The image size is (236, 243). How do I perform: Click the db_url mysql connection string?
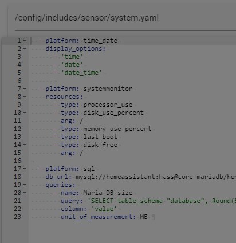pyautogui.click(x=156, y=177)
